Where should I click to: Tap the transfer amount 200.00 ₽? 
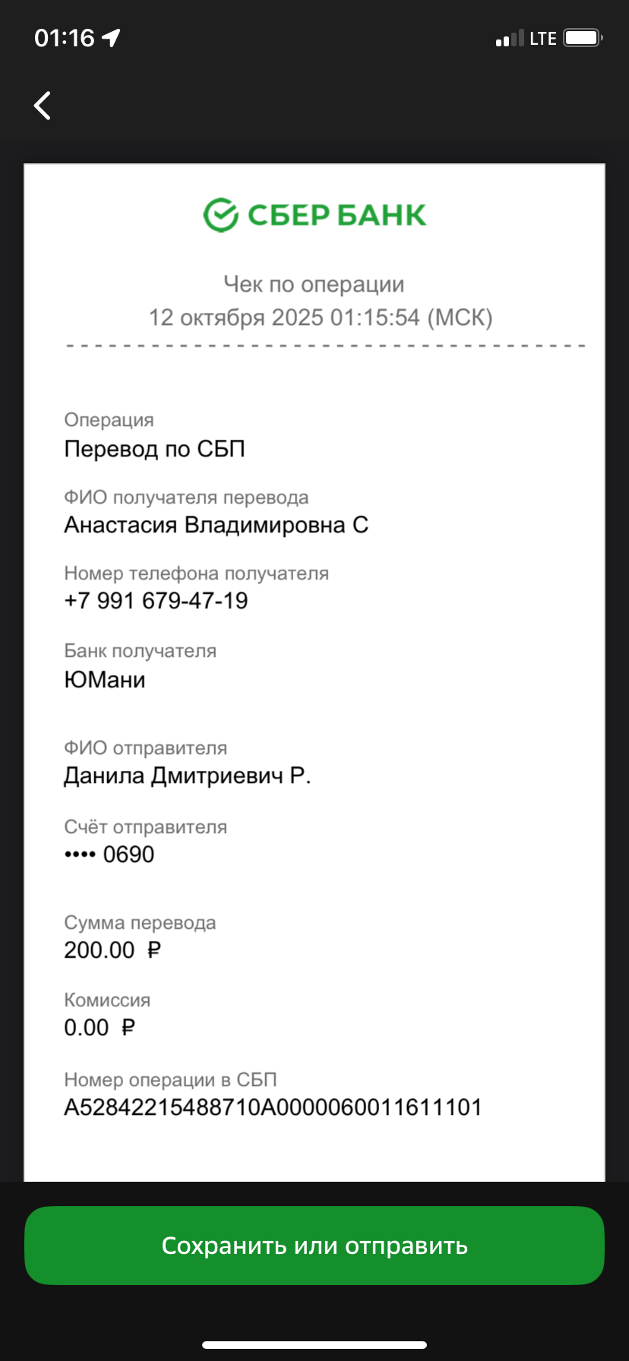[x=112, y=950]
